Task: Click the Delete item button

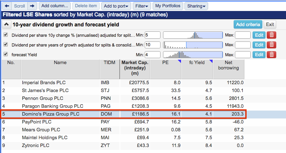Action: 86,6
